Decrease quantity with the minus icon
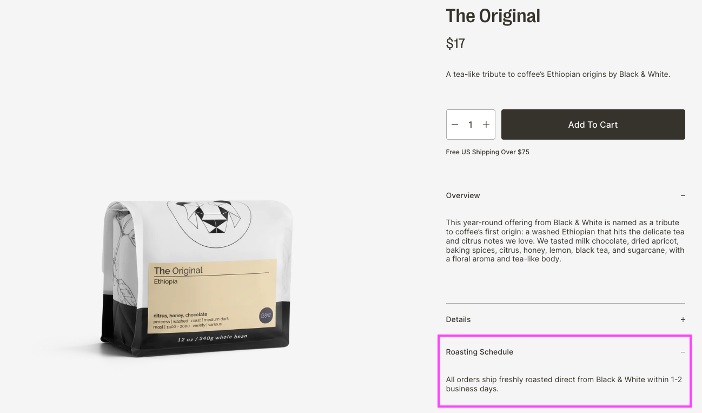 [x=455, y=124]
